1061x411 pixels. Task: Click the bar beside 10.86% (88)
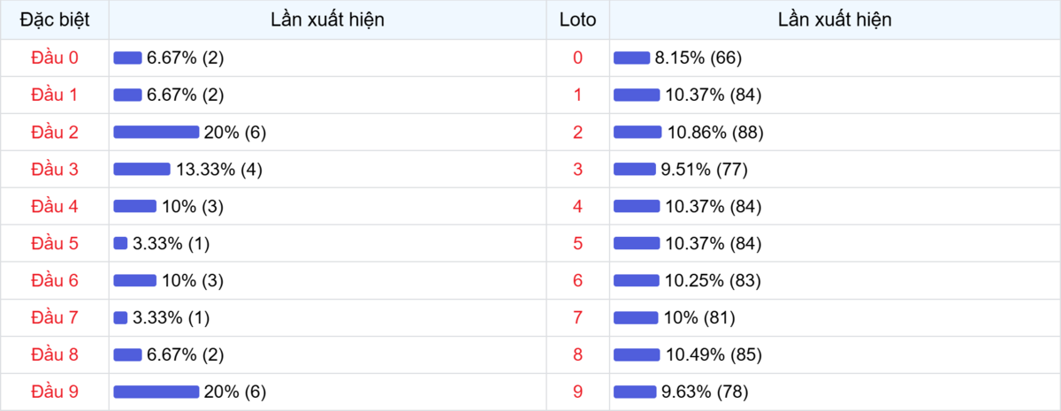pyautogui.click(x=637, y=132)
